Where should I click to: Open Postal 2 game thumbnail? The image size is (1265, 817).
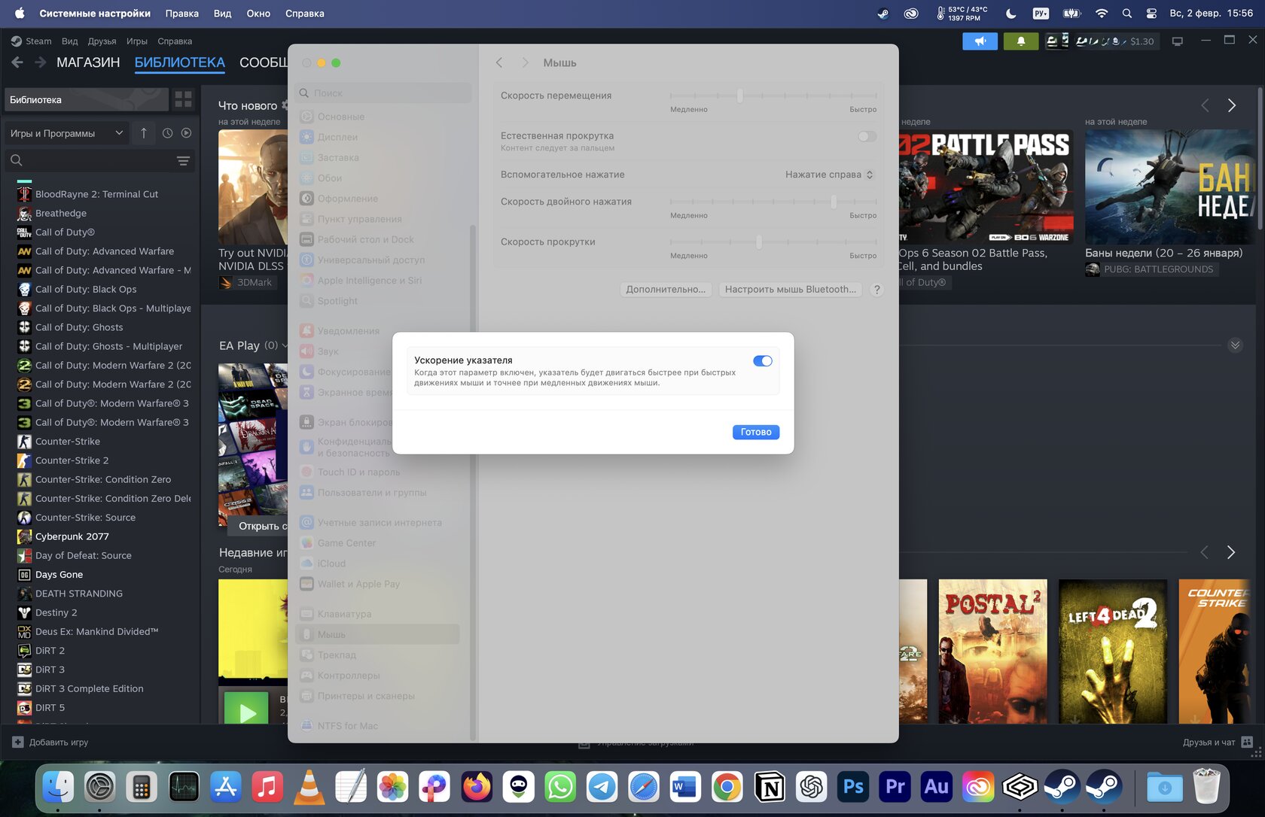(992, 651)
